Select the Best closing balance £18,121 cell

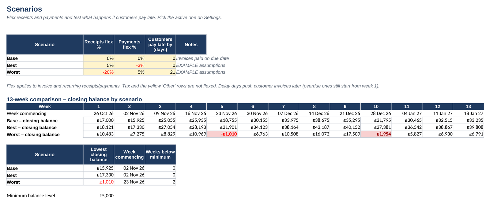click(x=99, y=127)
